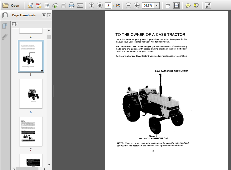Send the file by email with the envelope icon
The height and width of the screenshot is (170, 231).
click(x=80, y=5)
